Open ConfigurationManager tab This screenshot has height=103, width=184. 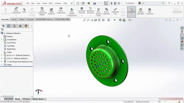tap(14, 26)
